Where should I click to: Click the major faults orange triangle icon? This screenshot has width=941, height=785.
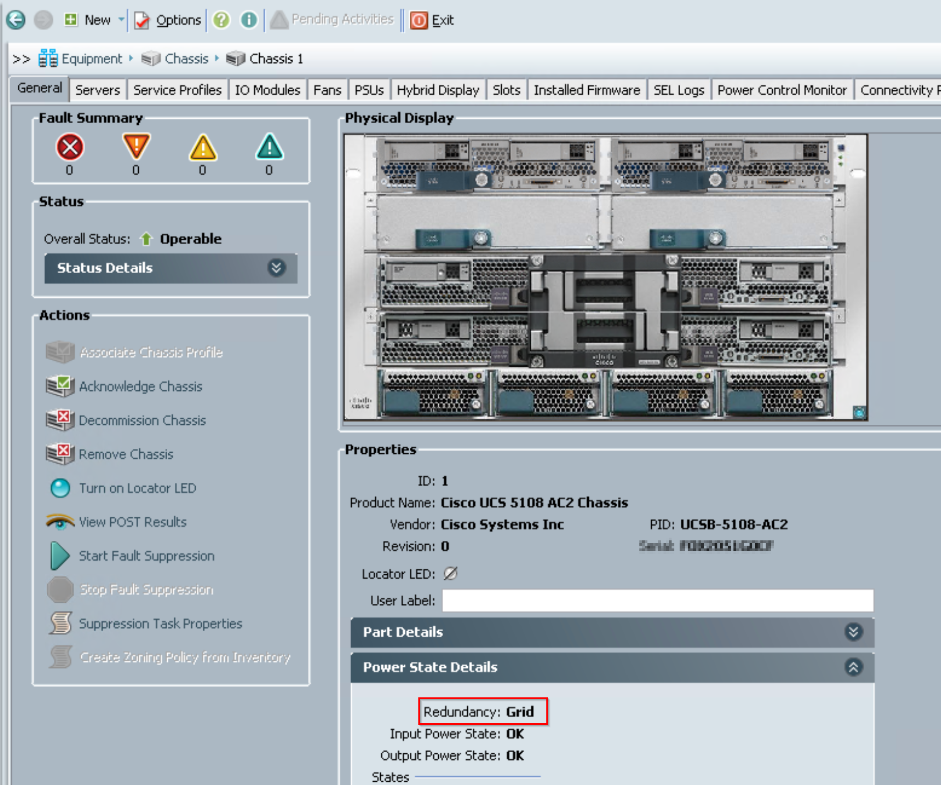(136, 147)
